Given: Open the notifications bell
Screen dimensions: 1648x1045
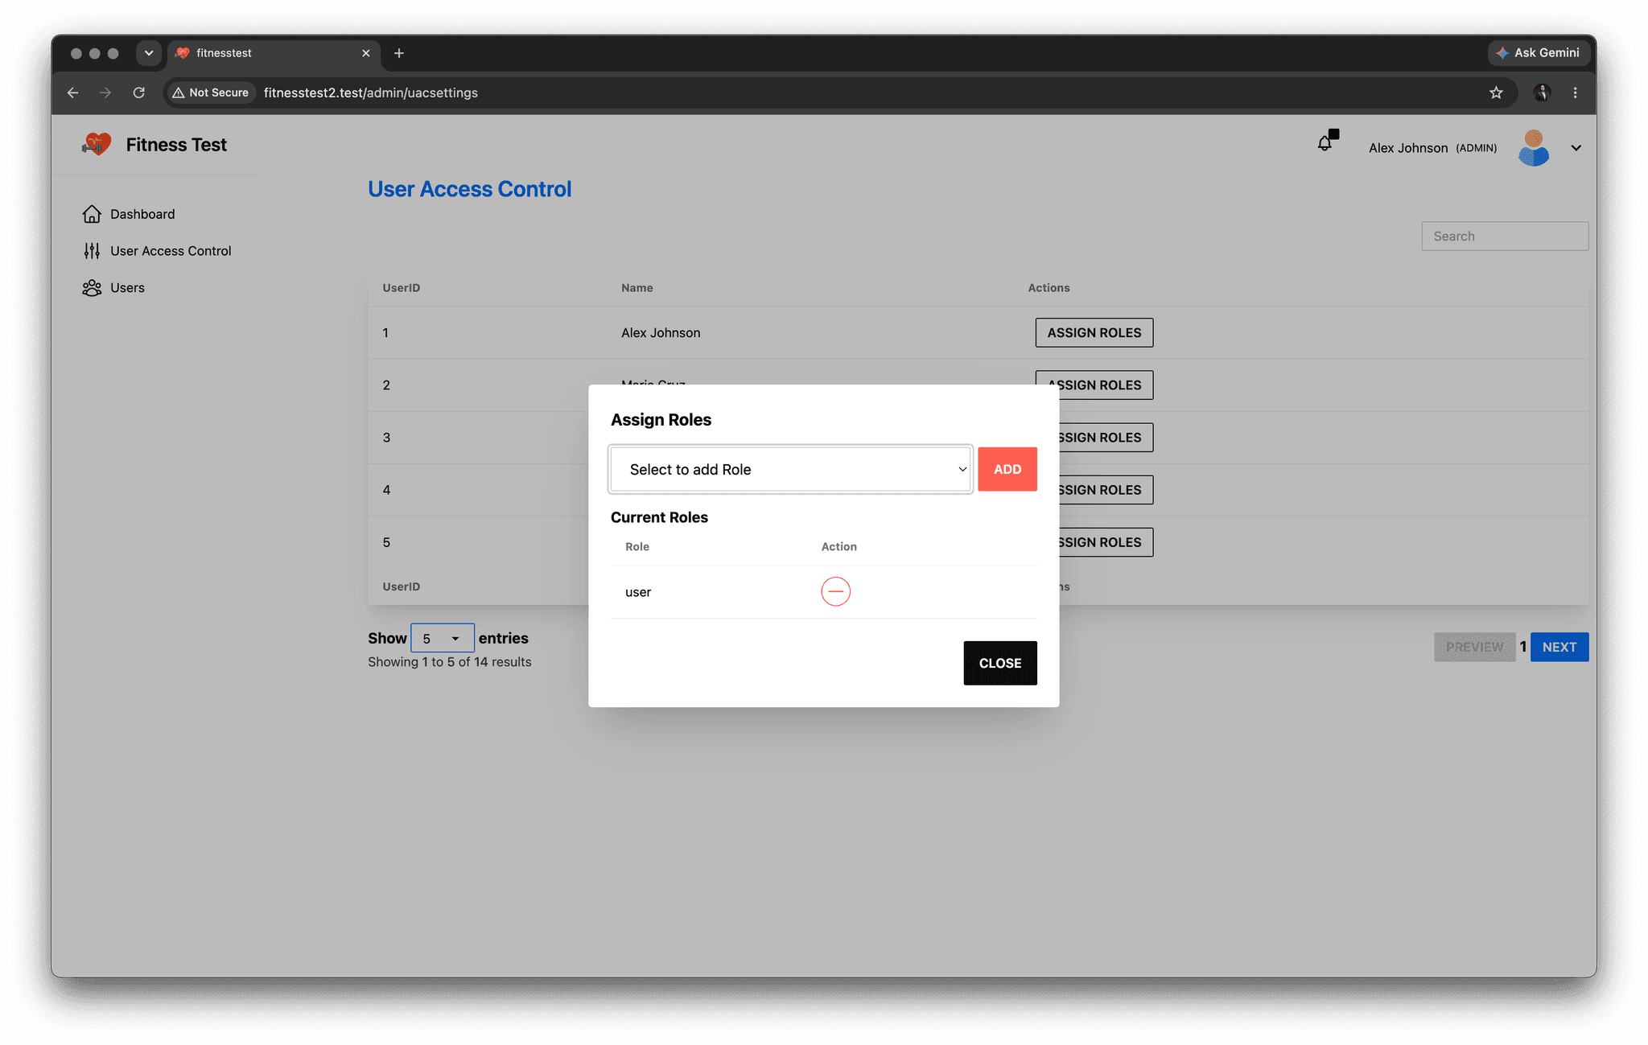Looking at the screenshot, I should click(1325, 143).
